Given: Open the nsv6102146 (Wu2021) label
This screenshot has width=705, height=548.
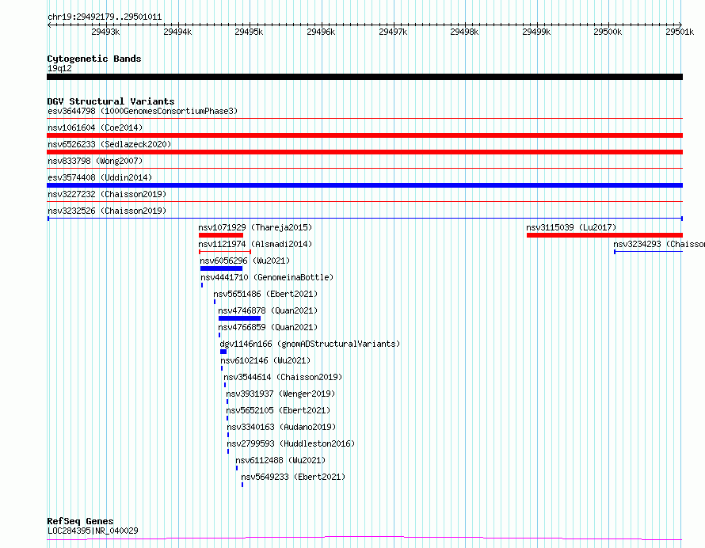Looking at the screenshot, I should pos(265,360).
